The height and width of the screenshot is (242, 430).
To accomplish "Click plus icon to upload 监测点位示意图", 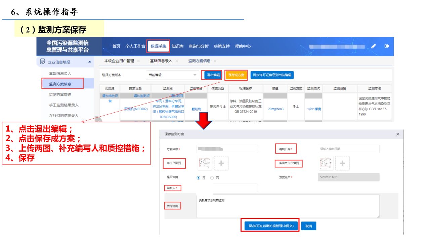I will (x=342, y=163).
